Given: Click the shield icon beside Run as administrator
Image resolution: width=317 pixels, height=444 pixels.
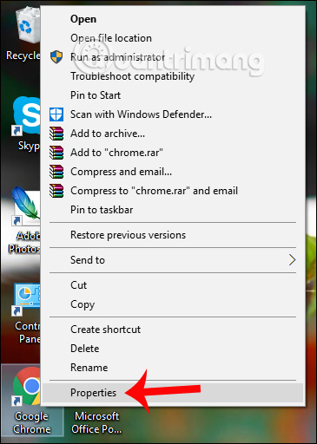Looking at the screenshot, I should (x=56, y=57).
